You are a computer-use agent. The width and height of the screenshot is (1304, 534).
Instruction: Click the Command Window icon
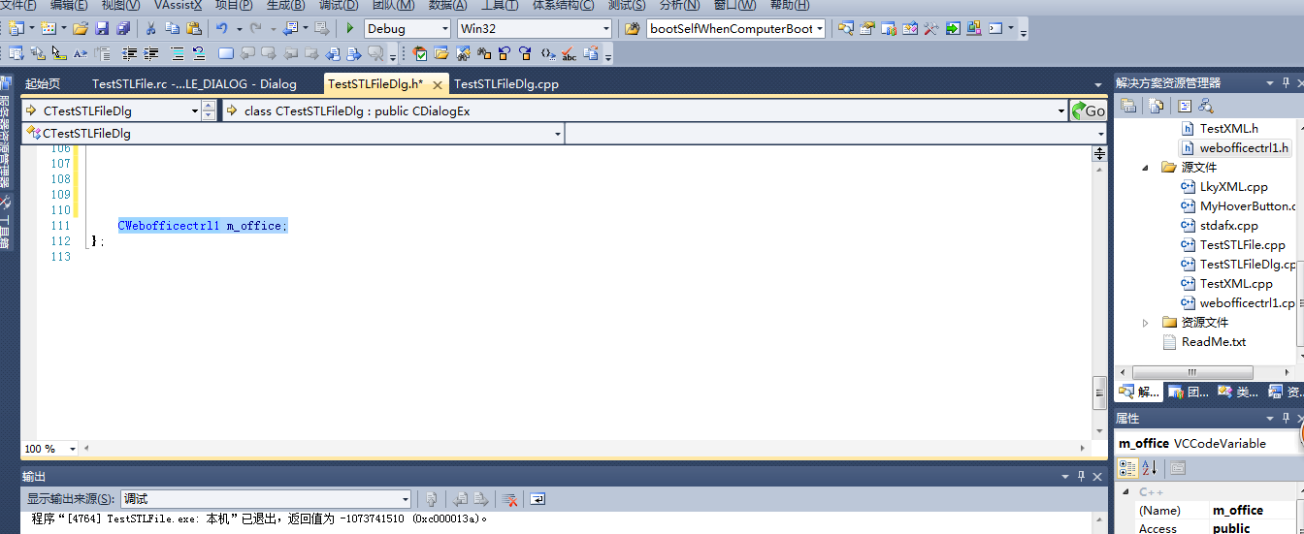point(995,29)
